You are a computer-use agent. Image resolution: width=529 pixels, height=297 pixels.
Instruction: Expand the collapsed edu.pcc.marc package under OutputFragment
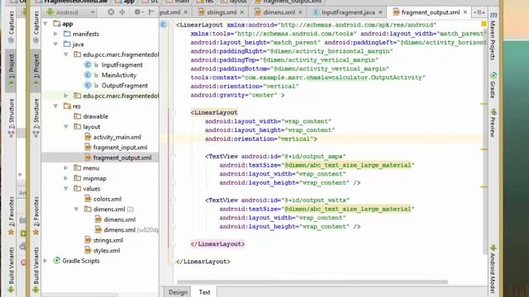(66, 96)
